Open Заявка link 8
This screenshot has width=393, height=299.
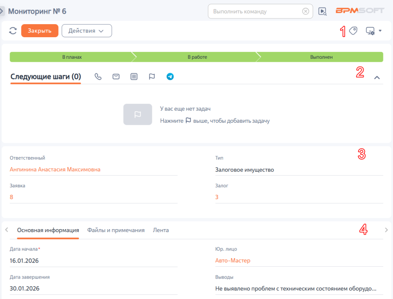pos(11,197)
